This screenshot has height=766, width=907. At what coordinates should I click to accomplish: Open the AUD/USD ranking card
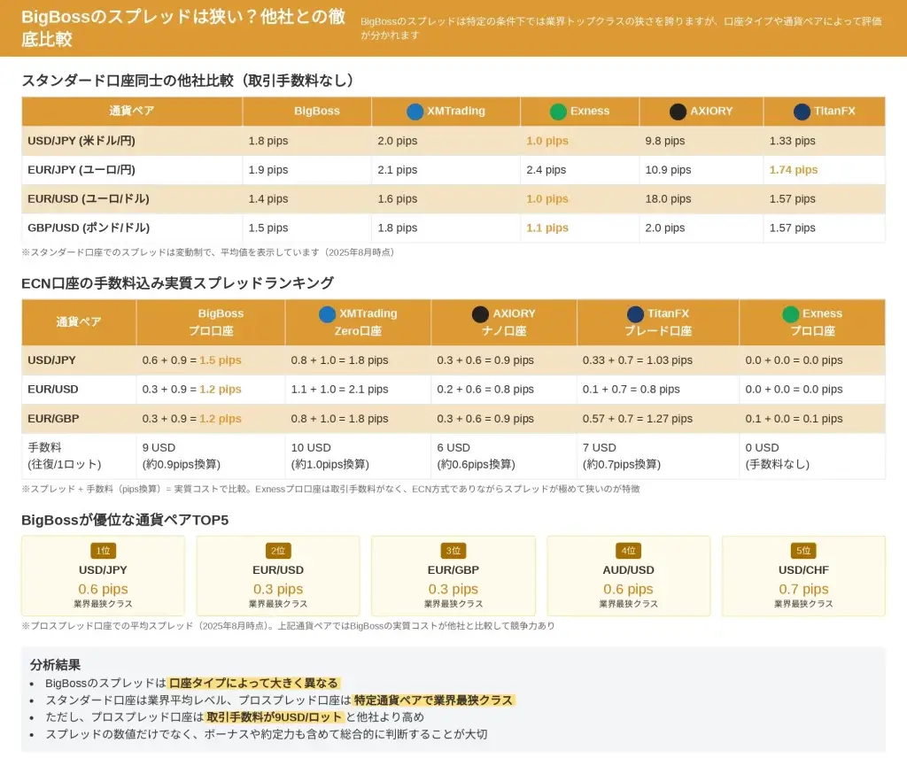click(629, 577)
